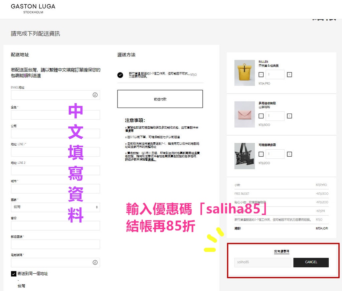
Task: Click the Gaston Luga Stockholm logo
Action: coord(33,9)
